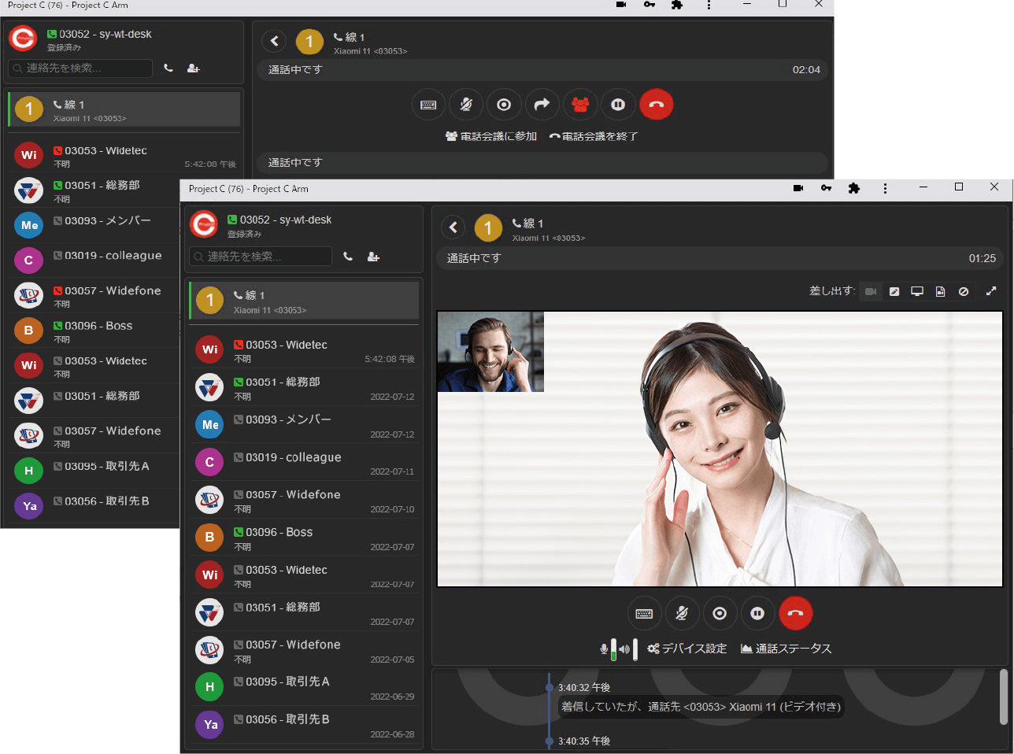Select 線 1 Xiaomi 11 in front contact list
1014x754 pixels.
304,301
